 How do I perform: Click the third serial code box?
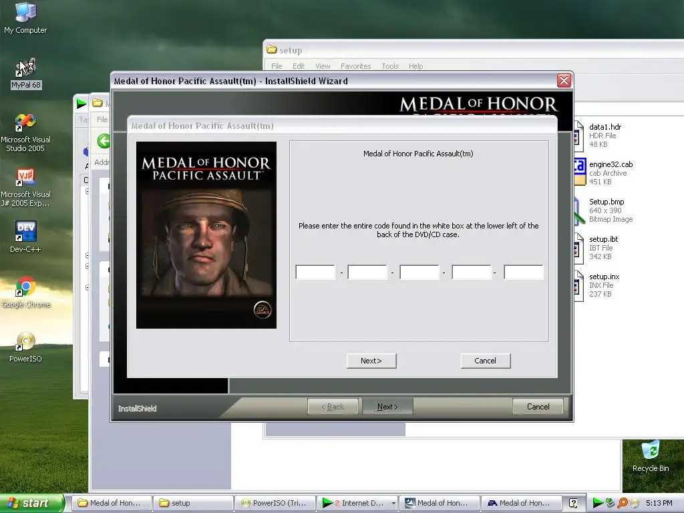click(419, 273)
